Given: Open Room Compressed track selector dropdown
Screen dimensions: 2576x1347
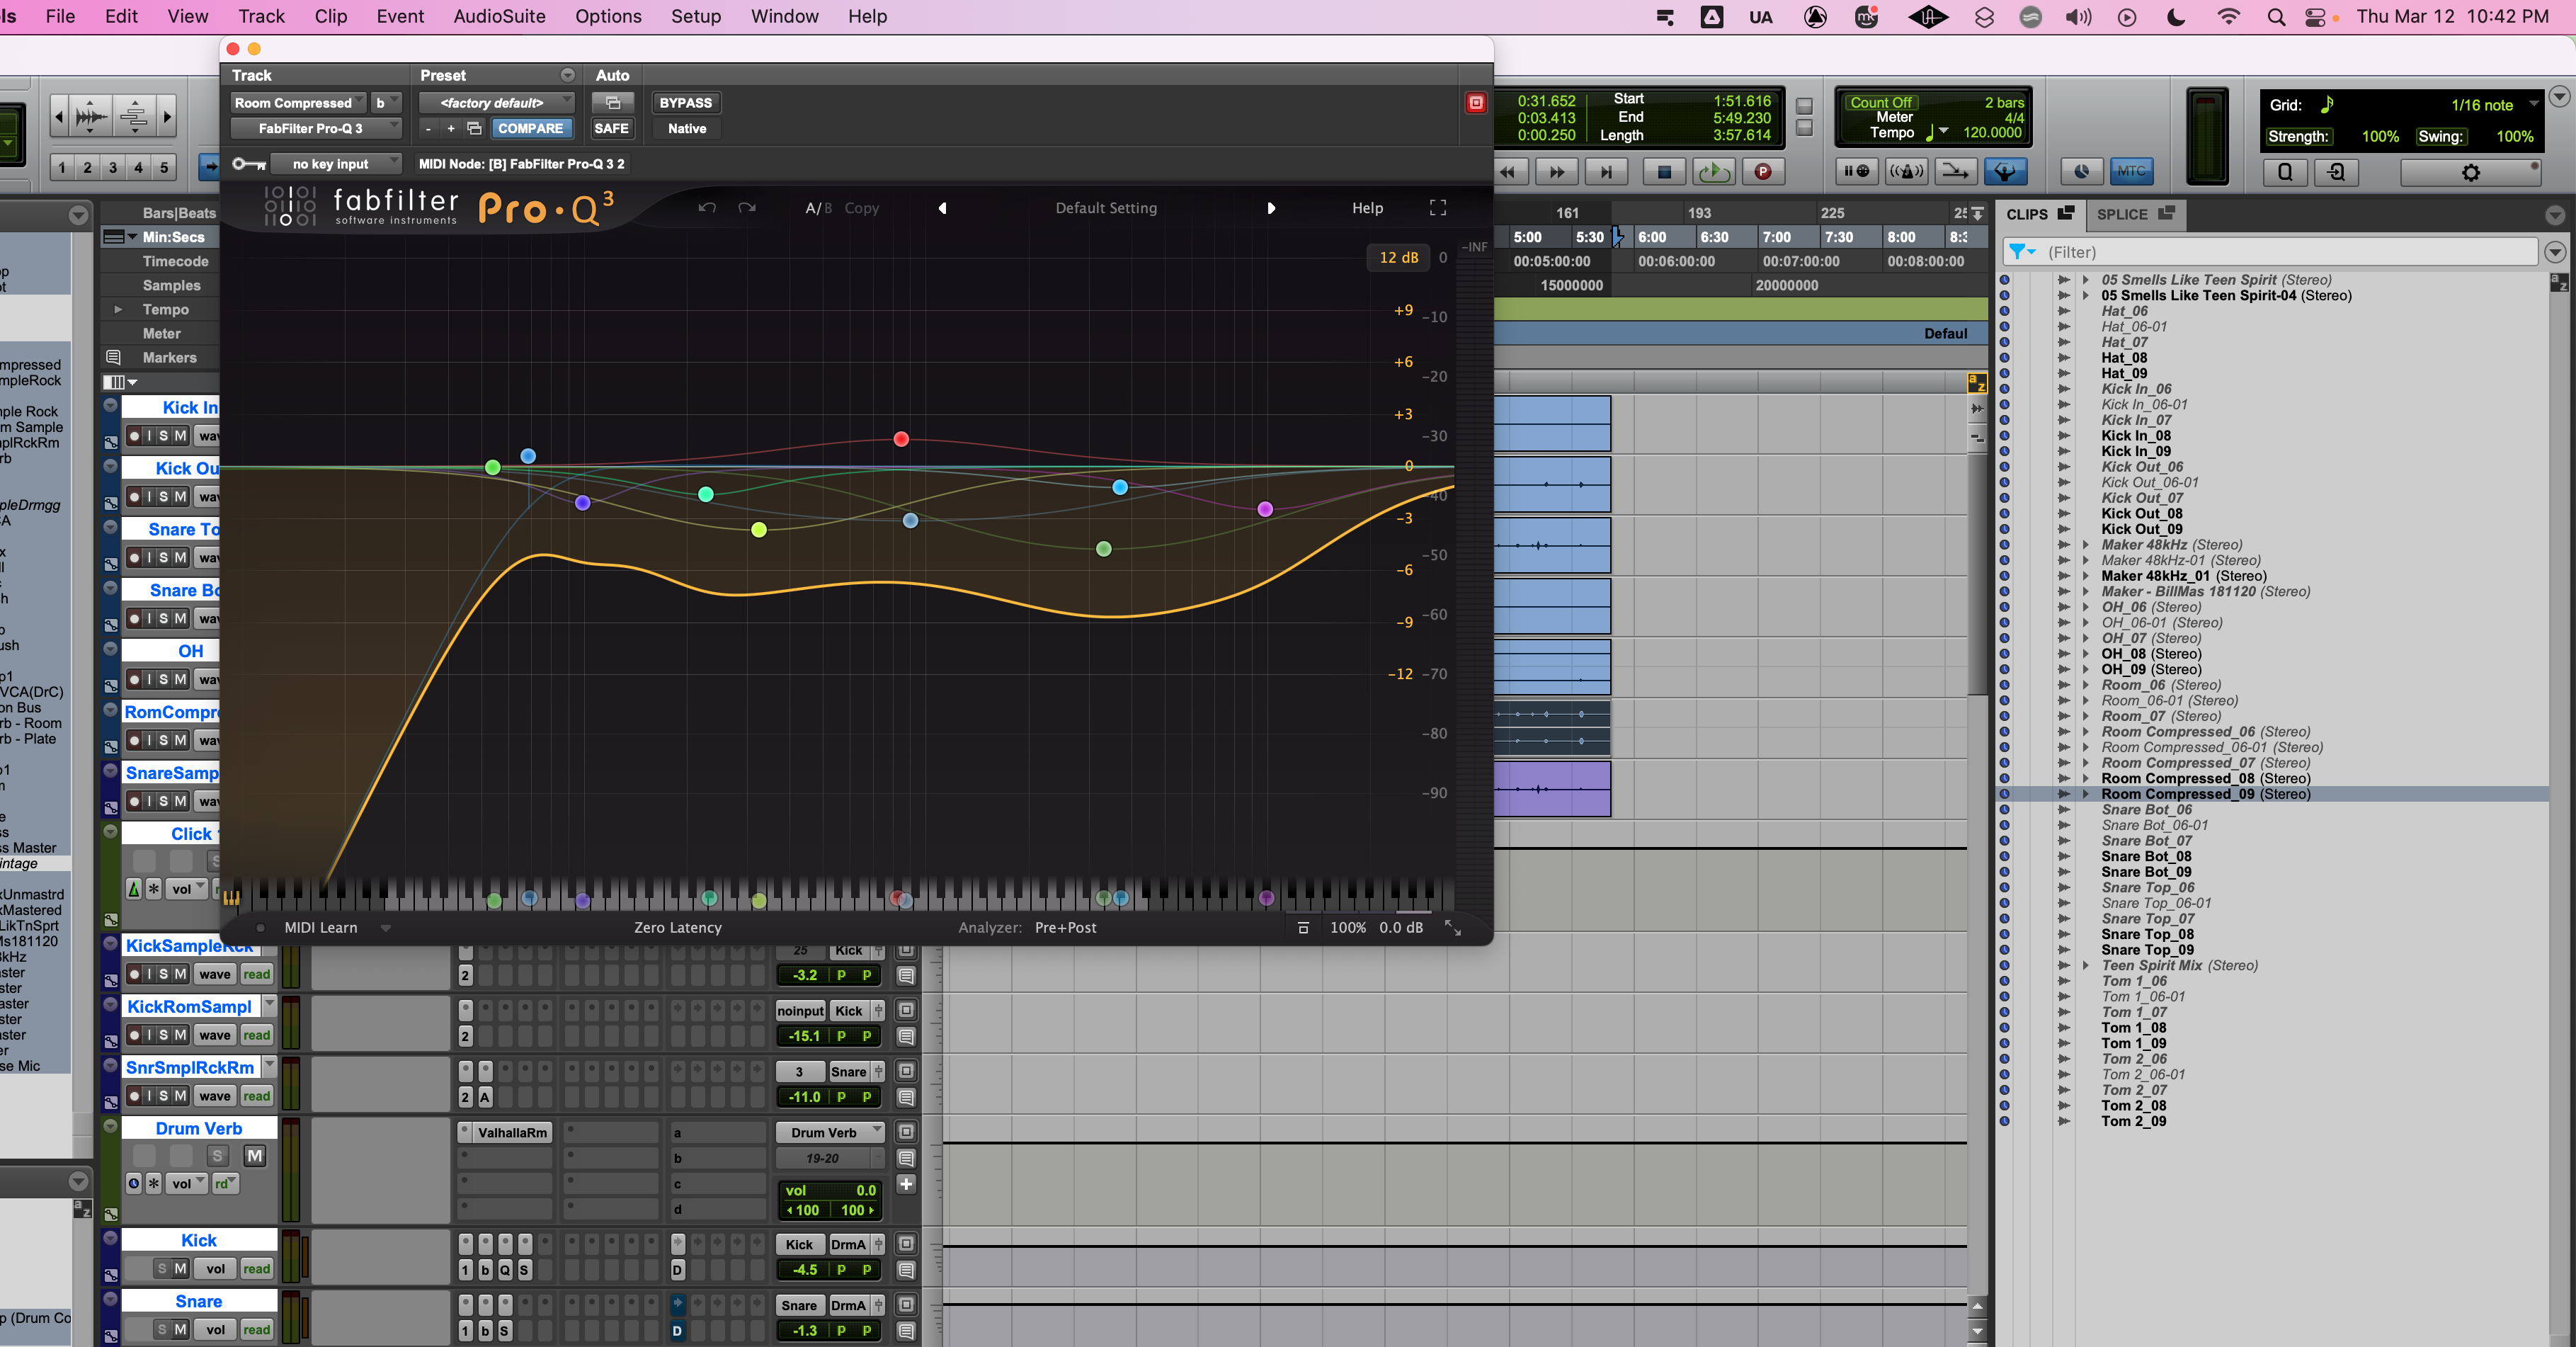Looking at the screenshot, I should click(298, 103).
